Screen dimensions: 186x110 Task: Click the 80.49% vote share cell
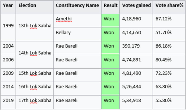[x=164, y=60]
